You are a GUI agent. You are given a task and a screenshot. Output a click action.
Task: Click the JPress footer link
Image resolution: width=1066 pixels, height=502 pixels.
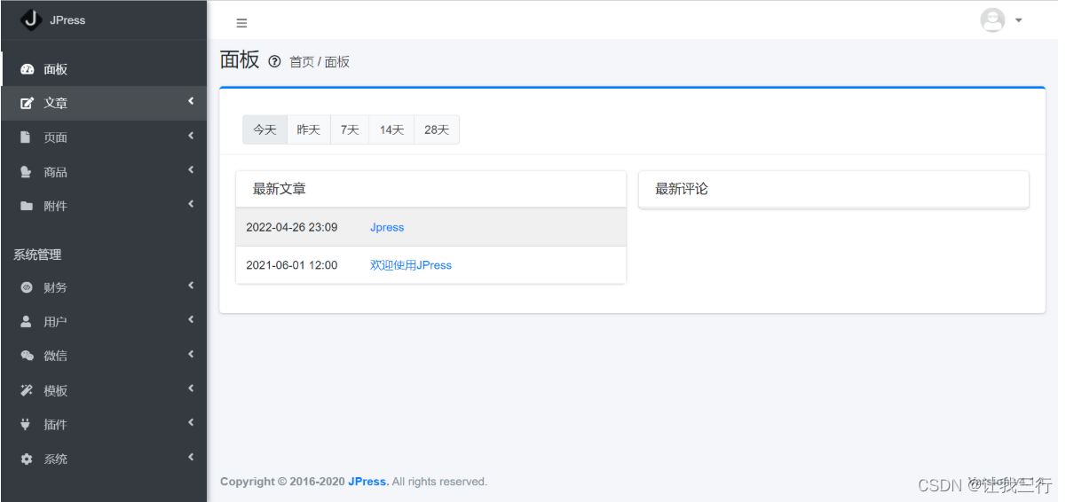tap(368, 482)
